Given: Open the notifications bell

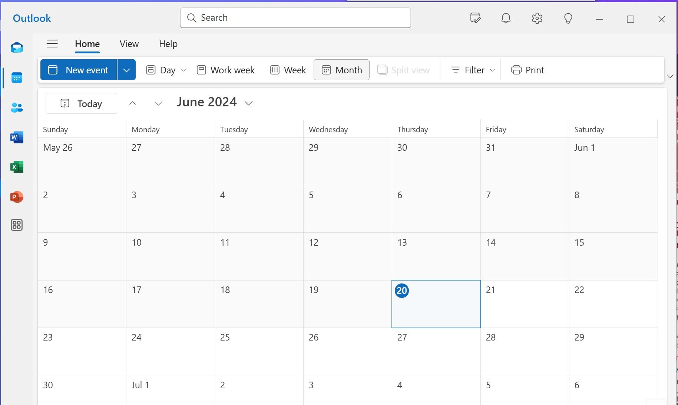Looking at the screenshot, I should (506, 18).
